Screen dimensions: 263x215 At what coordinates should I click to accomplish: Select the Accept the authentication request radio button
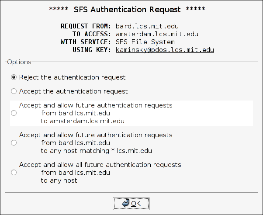(14, 91)
